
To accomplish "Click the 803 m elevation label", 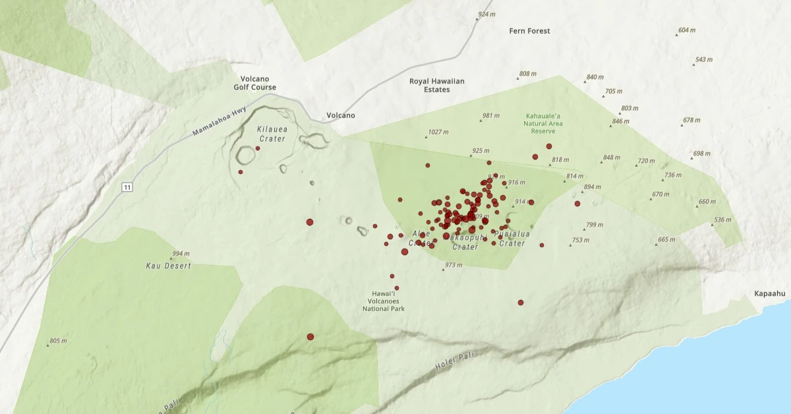I will [x=630, y=109].
